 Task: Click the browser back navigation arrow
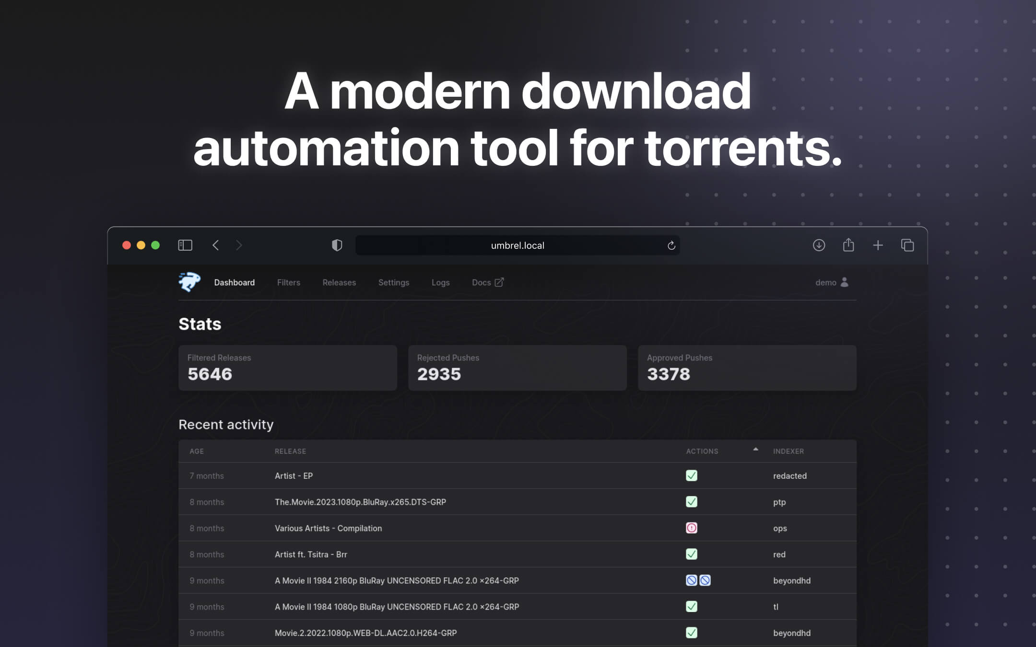pyautogui.click(x=215, y=245)
